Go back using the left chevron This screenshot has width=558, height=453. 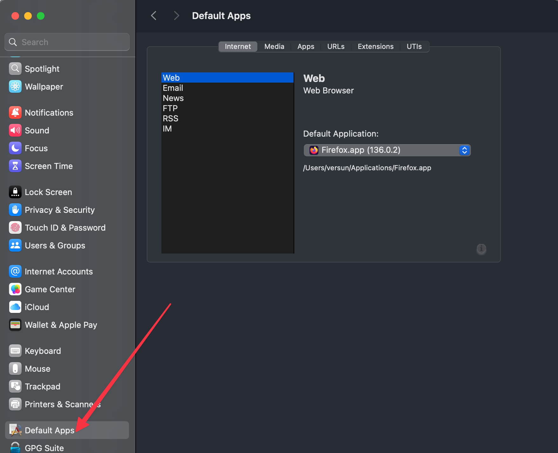click(154, 16)
